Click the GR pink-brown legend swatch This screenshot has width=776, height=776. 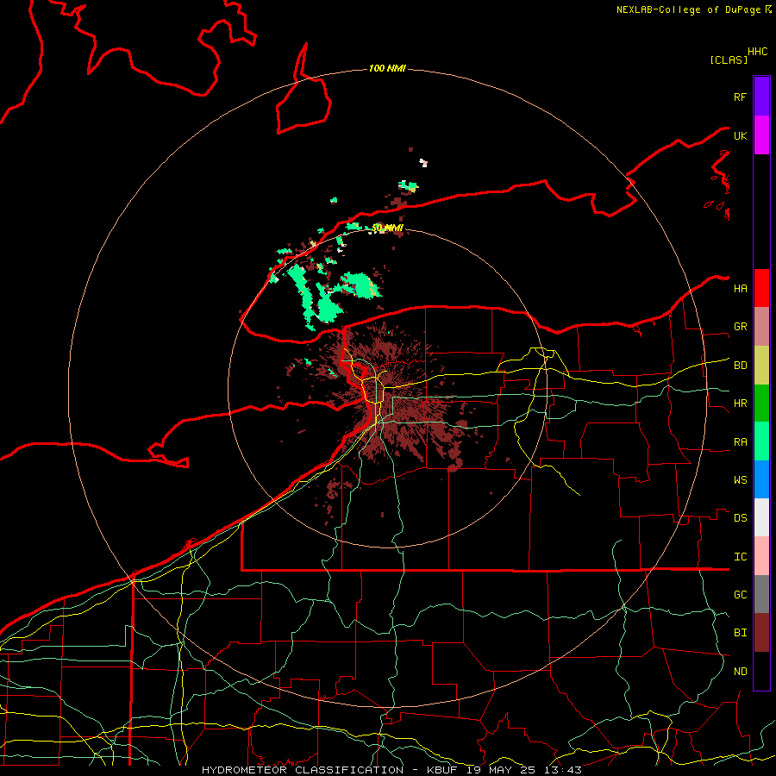click(761, 327)
